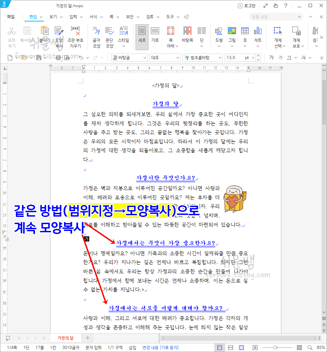Open 글자 모양 (character formatting)
Image resolution: width=327 pixels, height=352 pixels.
point(96,36)
